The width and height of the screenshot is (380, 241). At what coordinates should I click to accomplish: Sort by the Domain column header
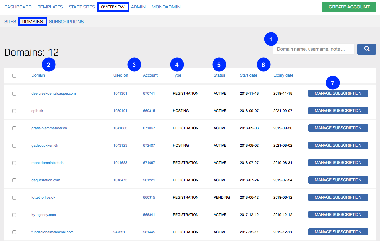point(38,75)
